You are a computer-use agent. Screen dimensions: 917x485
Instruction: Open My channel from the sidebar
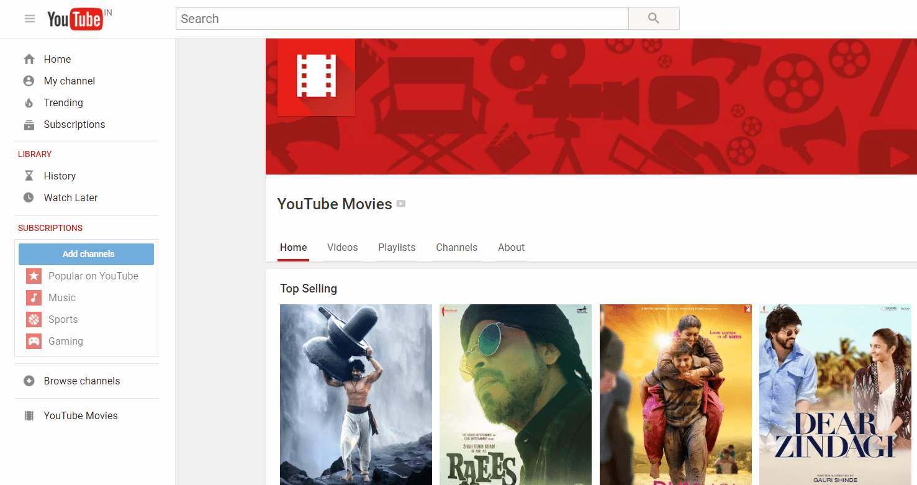pos(69,81)
